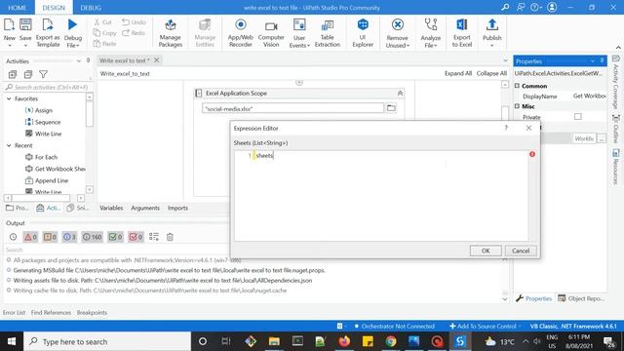Click the Undo command
624x351 pixels.
[134, 22]
